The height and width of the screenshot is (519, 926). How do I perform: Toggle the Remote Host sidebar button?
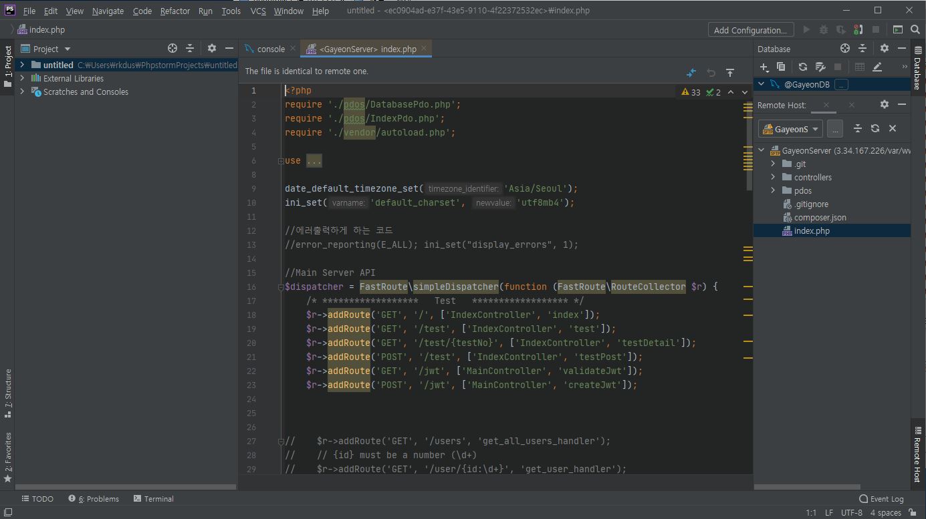tap(917, 454)
